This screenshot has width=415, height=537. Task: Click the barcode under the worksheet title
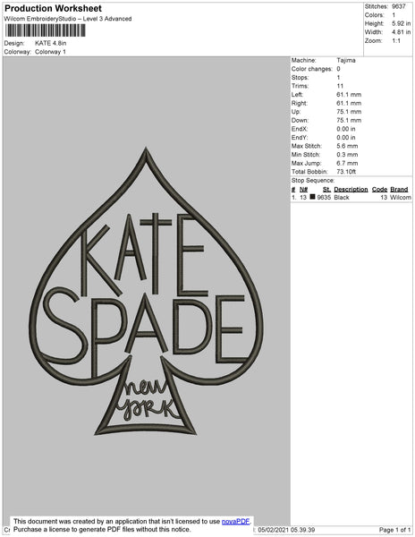pyautogui.click(x=45, y=30)
